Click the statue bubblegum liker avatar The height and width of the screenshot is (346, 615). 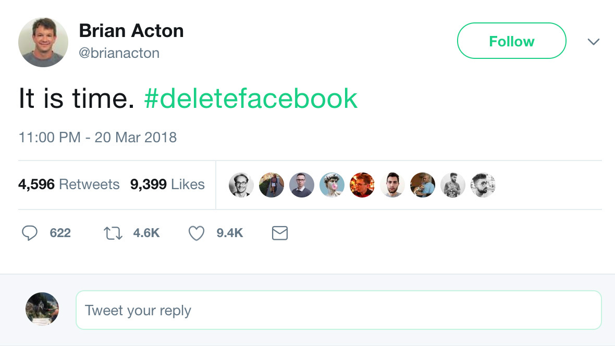click(x=332, y=185)
